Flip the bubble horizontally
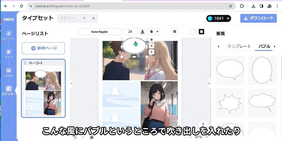 [x=152, y=46]
